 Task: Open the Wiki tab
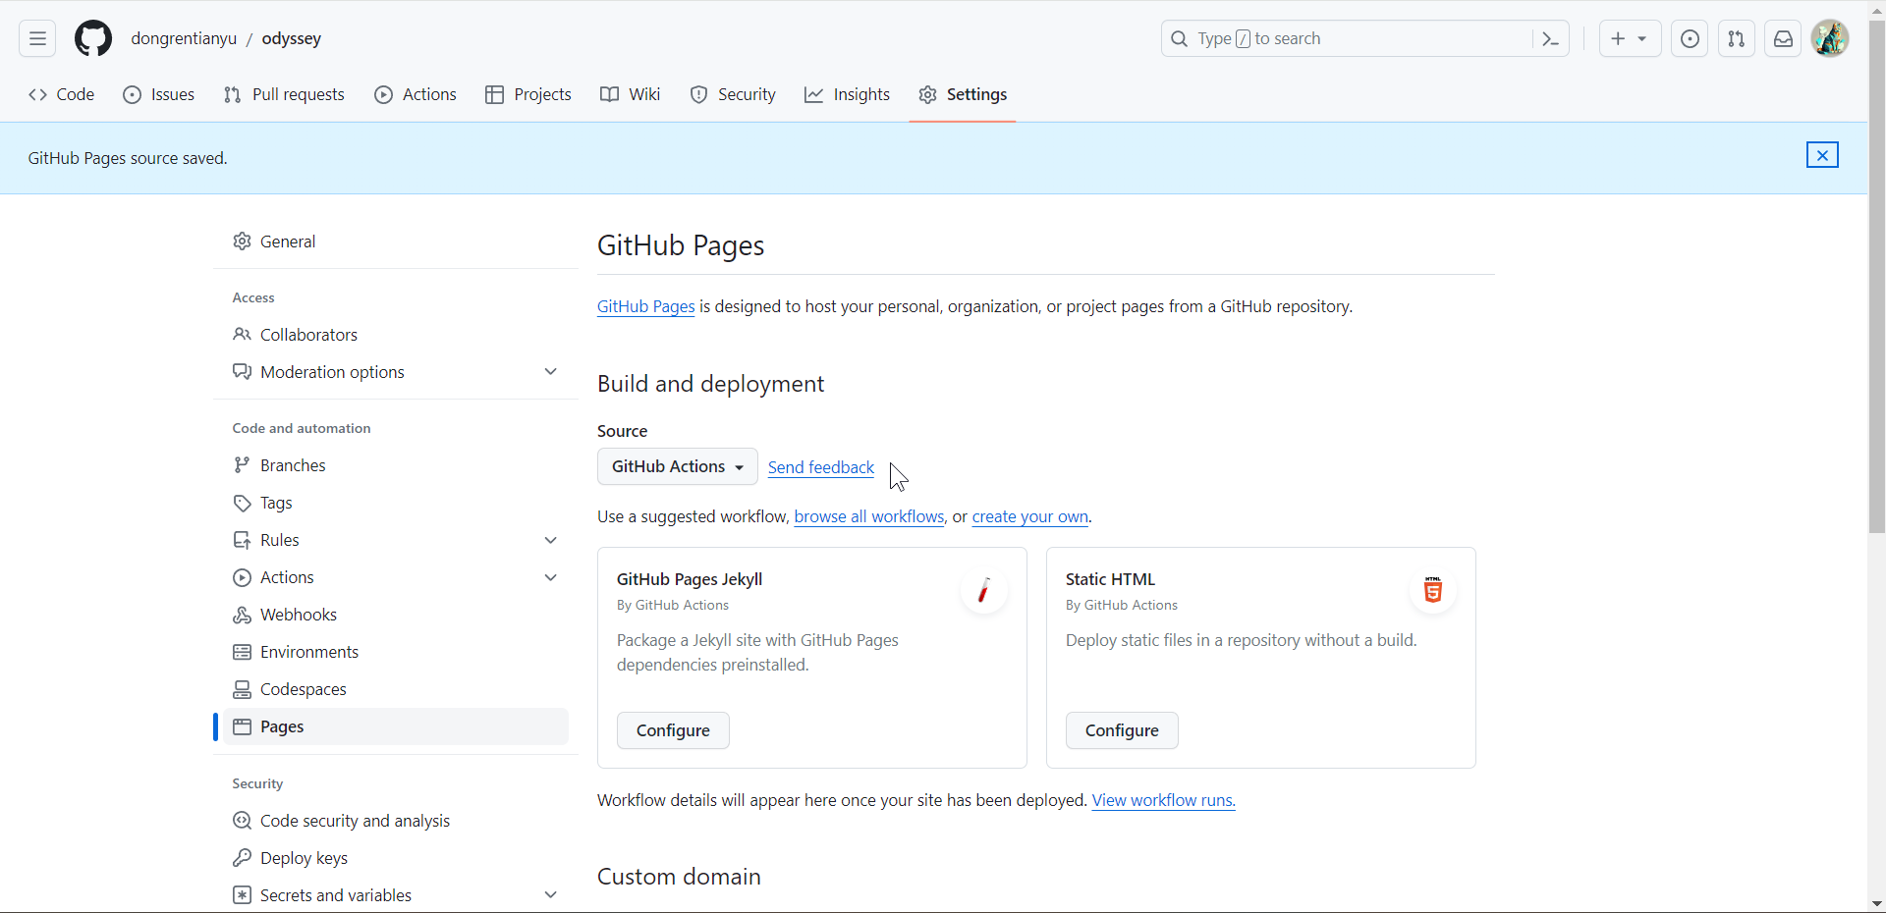[x=631, y=94]
